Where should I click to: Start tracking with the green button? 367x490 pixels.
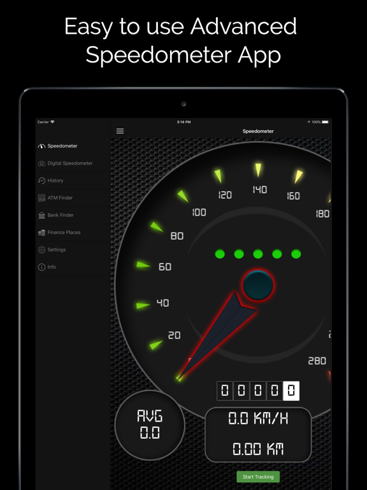click(258, 477)
